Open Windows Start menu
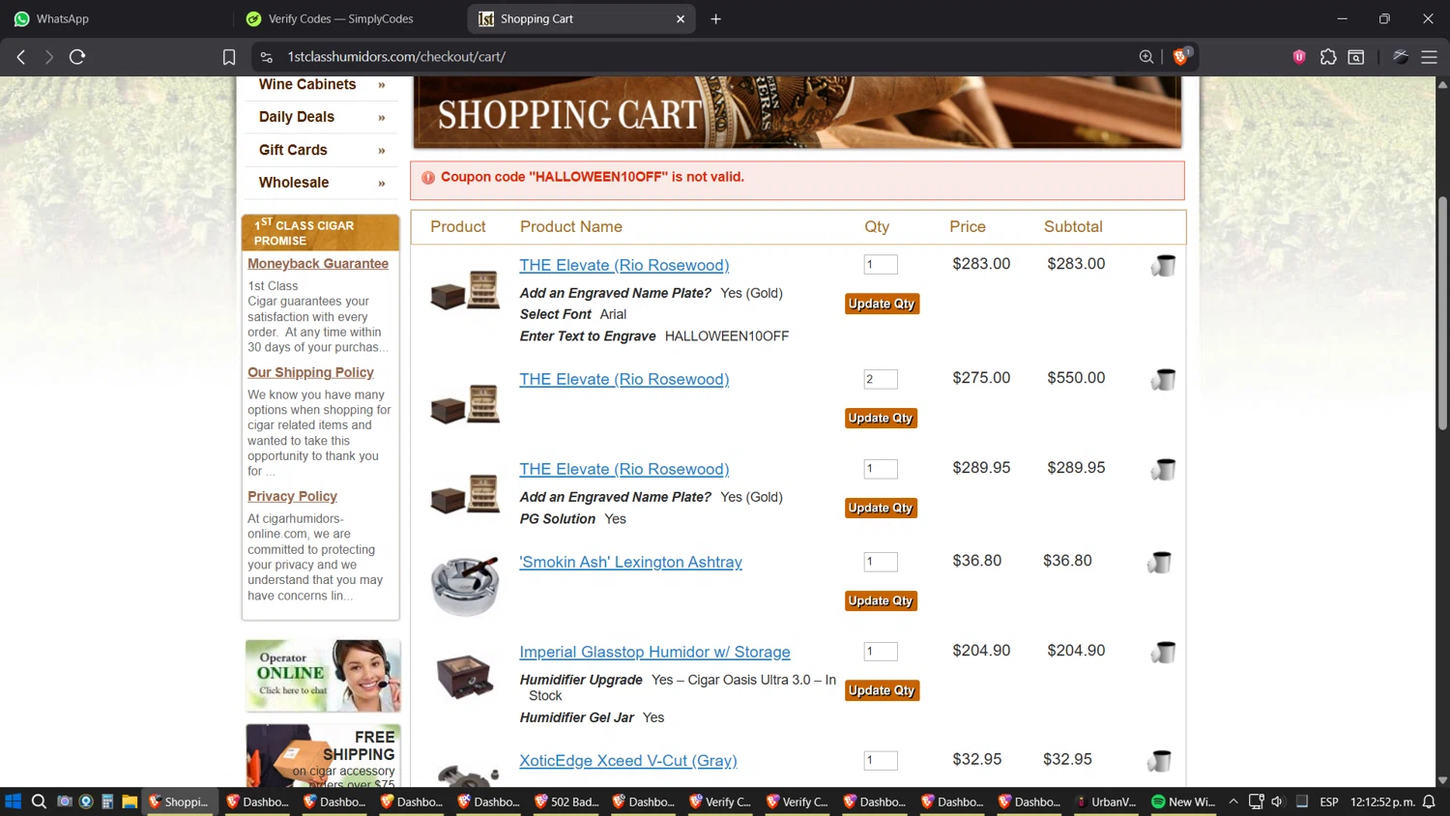The height and width of the screenshot is (816, 1450). tap(13, 801)
